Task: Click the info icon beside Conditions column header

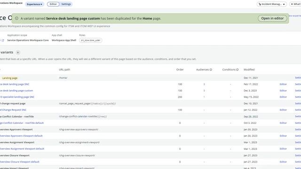Action: [x=237, y=69]
